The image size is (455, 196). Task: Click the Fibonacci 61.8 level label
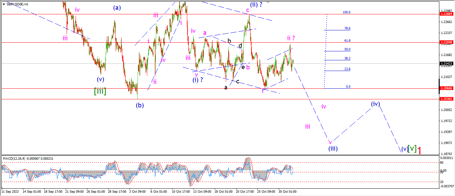click(347, 41)
